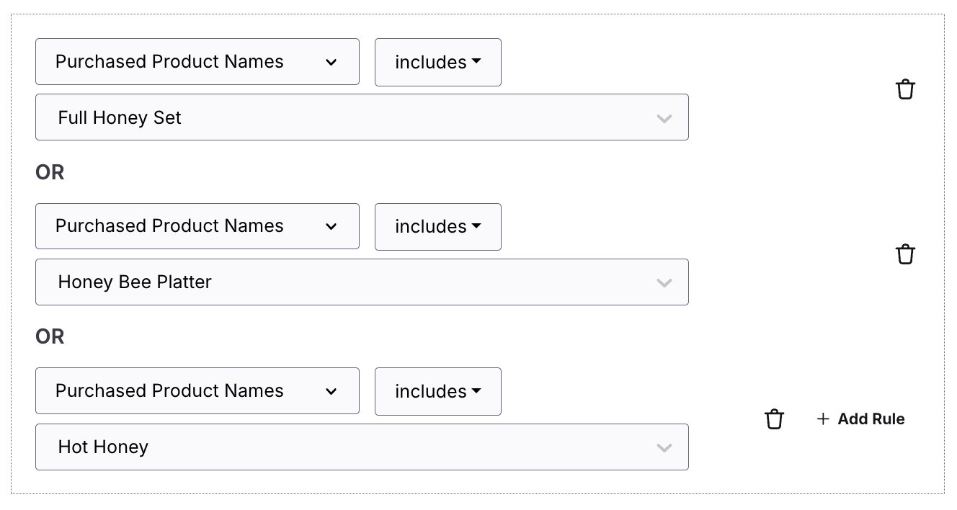Select the Honey Bee Platter value field
Screen dimensions: 957x510
pyautogui.click(x=362, y=282)
